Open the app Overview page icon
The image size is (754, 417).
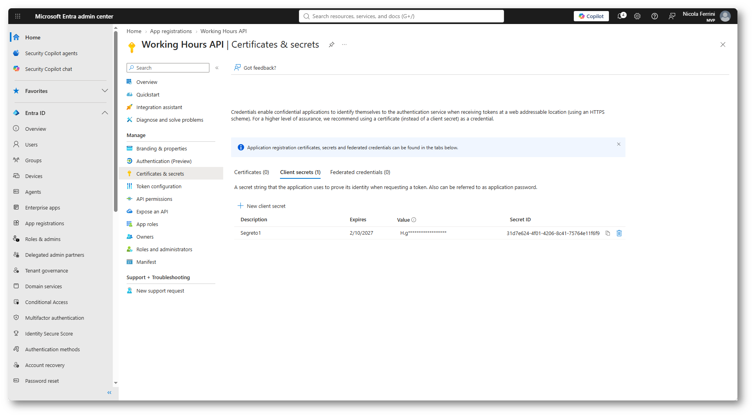point(129,82)
